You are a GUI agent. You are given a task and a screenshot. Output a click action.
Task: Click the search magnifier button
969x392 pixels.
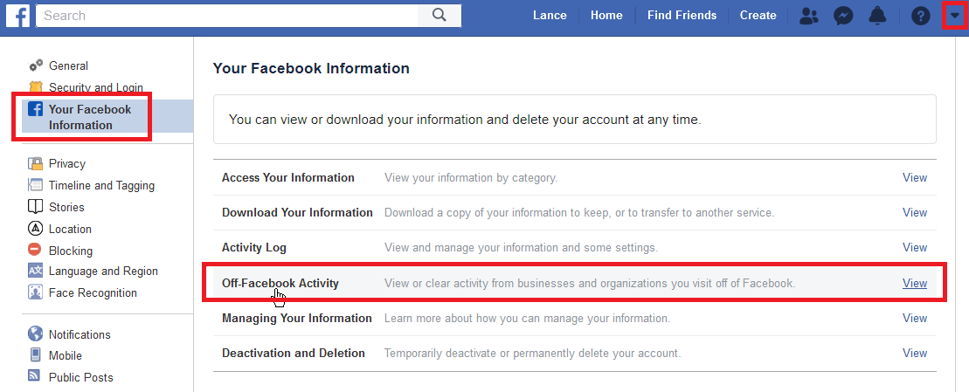coord(440,15)
